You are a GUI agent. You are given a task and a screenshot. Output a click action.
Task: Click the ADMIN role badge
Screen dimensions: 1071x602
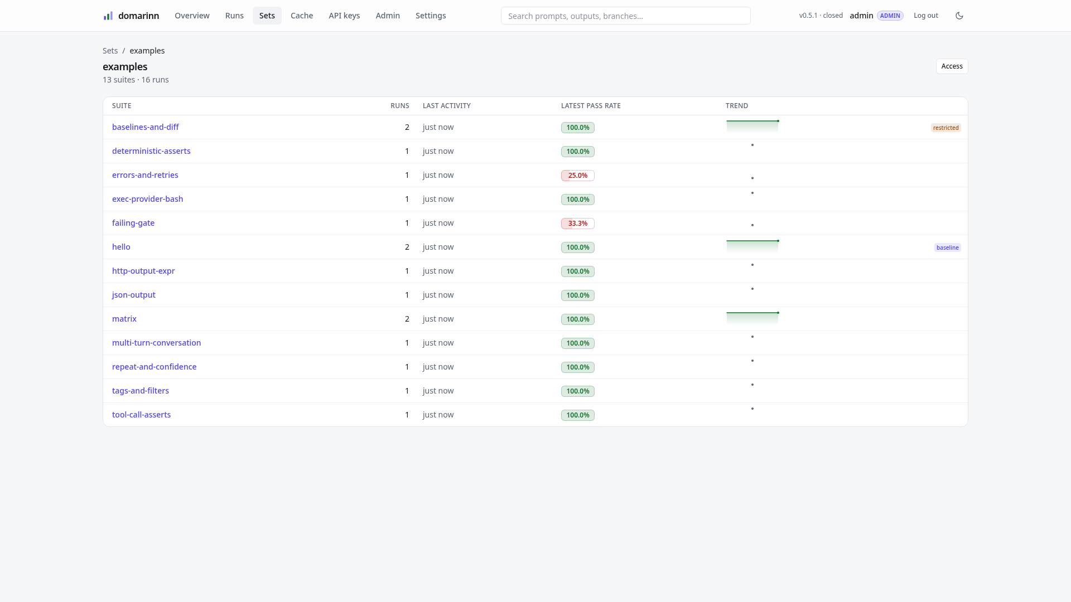[890, 16]
